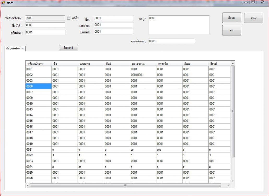
Task: Click the เพิ่ม button
Action: click(253, 18)
